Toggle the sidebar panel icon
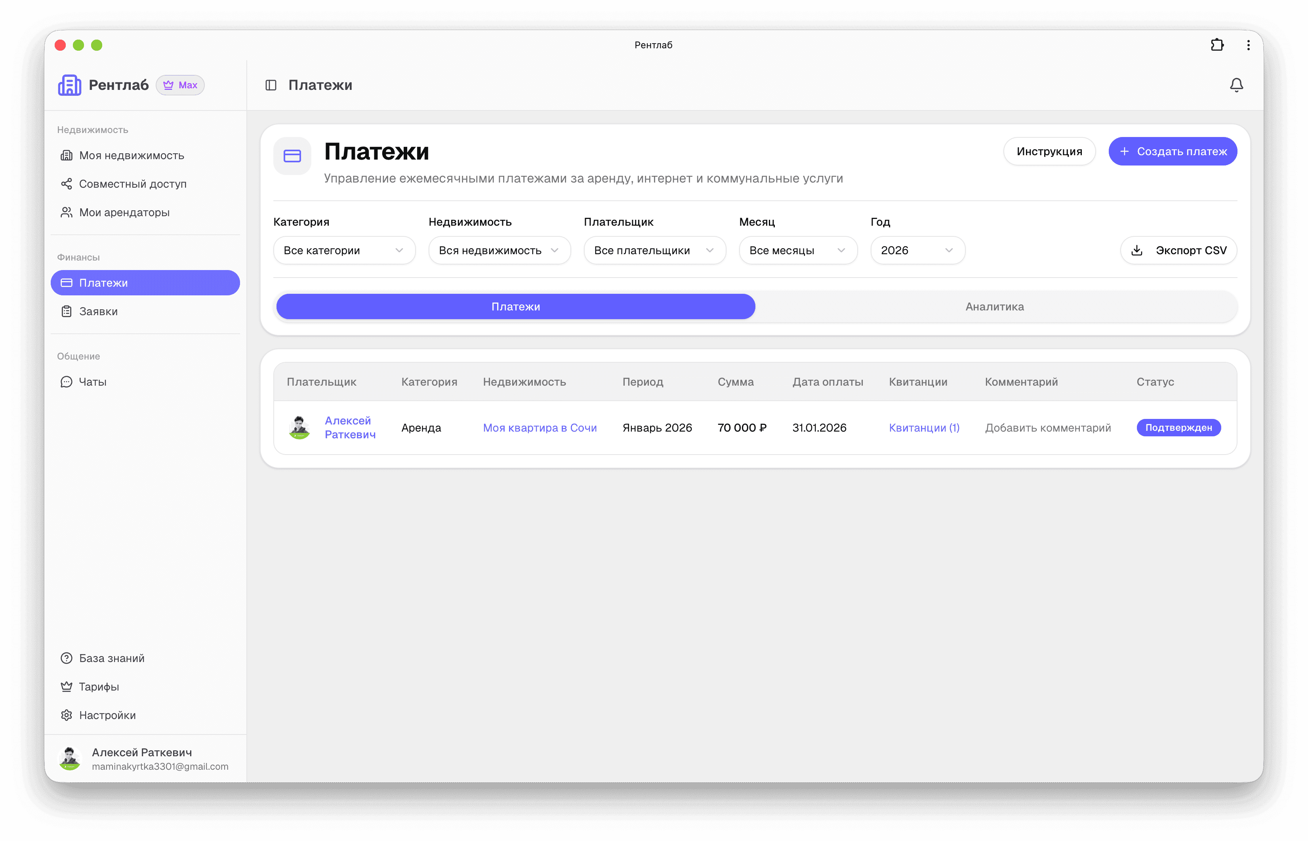This screenshot has width=1308, height=841. (271, 85)
